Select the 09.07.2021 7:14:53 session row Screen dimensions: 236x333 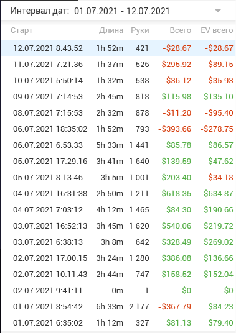(x=118, y=96)
